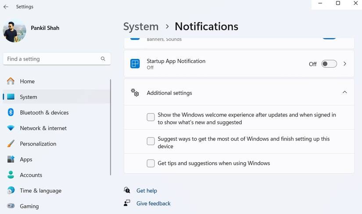This screenshot has width=362, height=214.
Task: Collapse the Additional settings section
Action: pyautogui.click(x=344, y=92)
